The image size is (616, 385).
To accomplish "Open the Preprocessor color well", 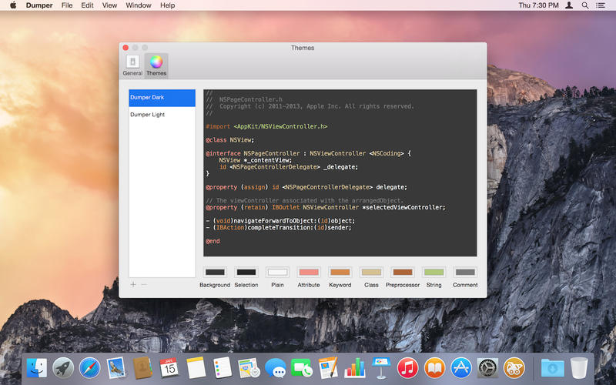I will [402, 272].
